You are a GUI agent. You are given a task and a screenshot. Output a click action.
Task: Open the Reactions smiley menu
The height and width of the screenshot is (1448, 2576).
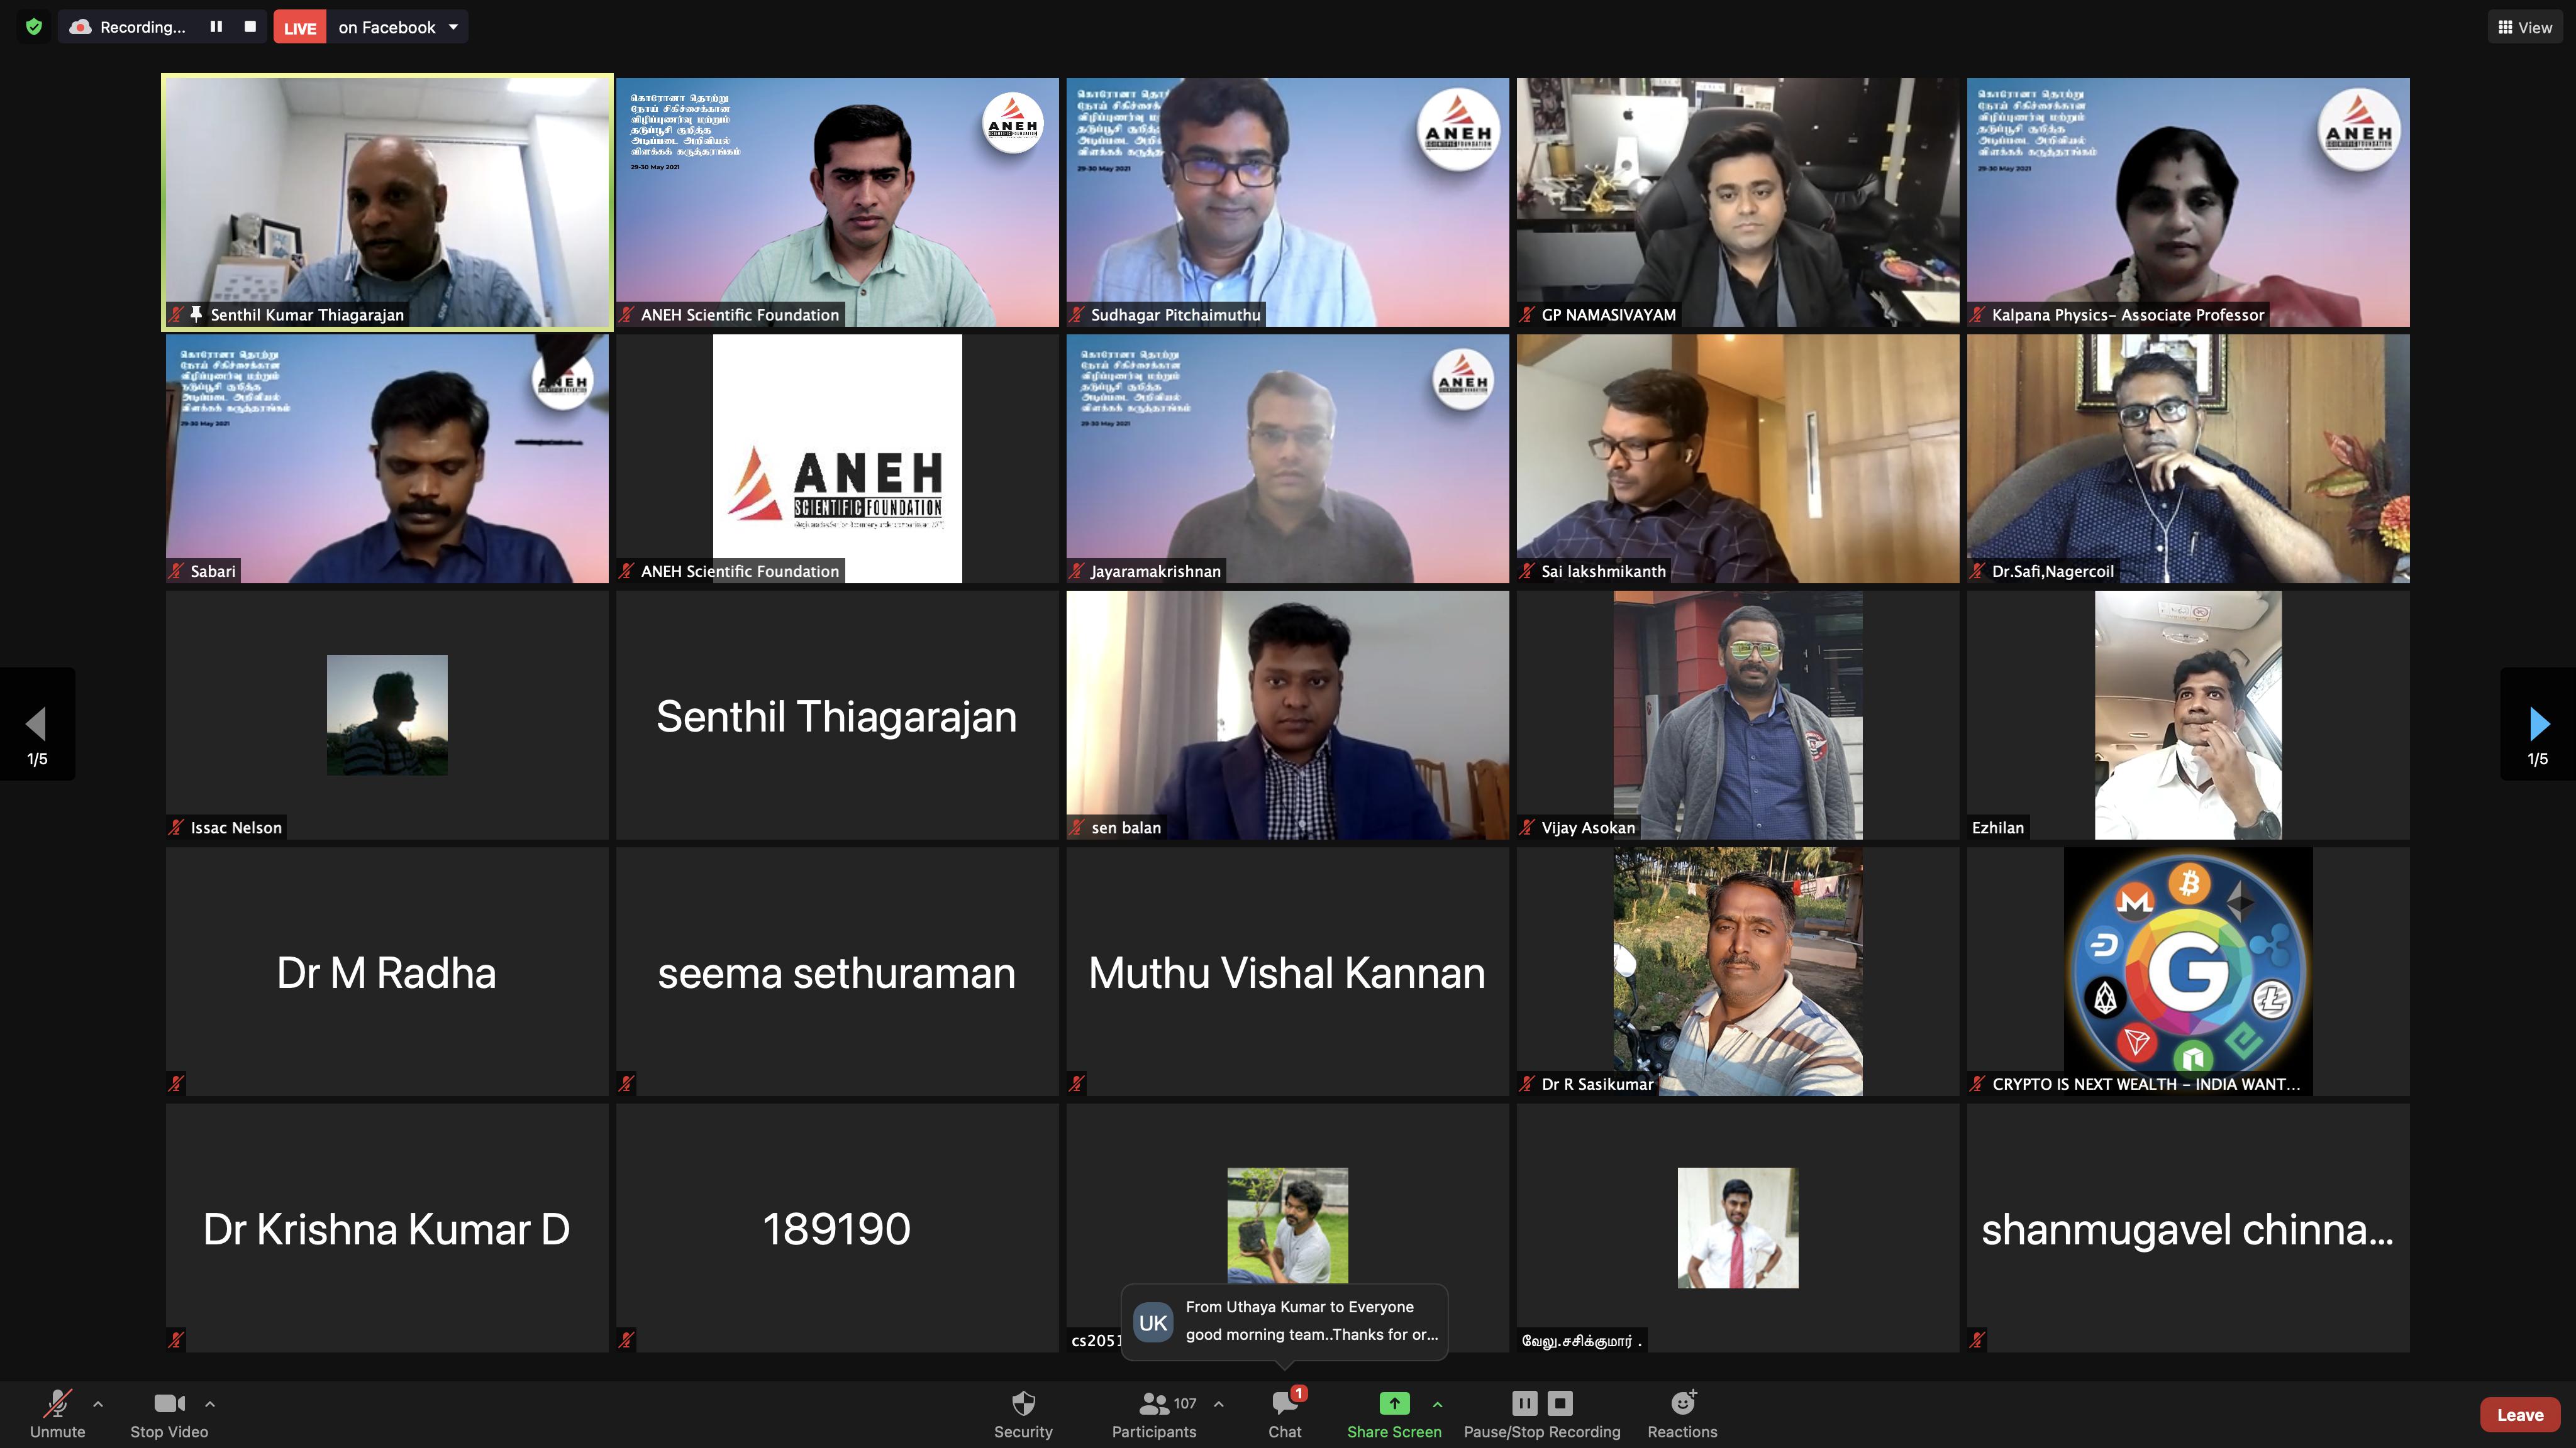point(1683,1404)
